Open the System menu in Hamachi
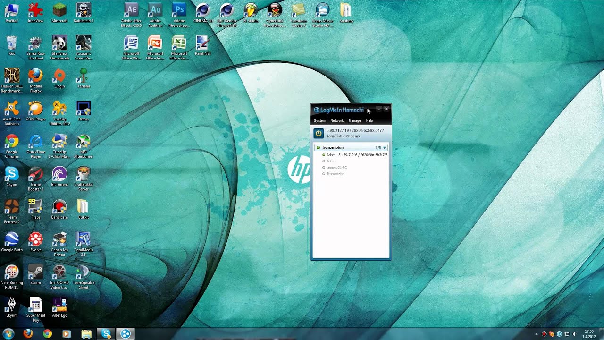 point(319,121)
